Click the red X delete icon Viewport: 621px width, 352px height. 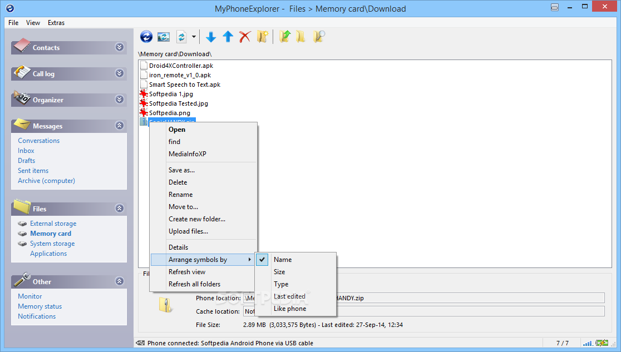(245, 37)
